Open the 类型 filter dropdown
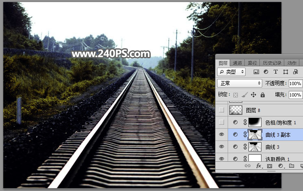303x191 pixels. (x=231, y=72)
